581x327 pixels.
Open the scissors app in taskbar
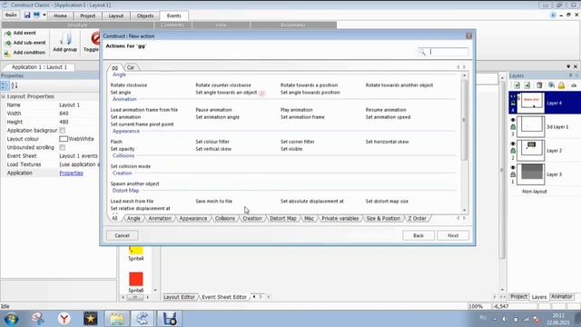tap(38, 319)
